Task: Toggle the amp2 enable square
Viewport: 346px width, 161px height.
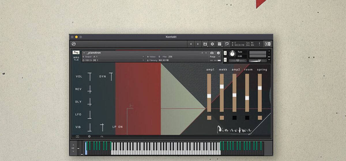Action: (x=234, y=118)
